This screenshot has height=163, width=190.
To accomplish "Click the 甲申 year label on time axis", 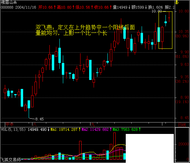I will [x=9, y=124].
